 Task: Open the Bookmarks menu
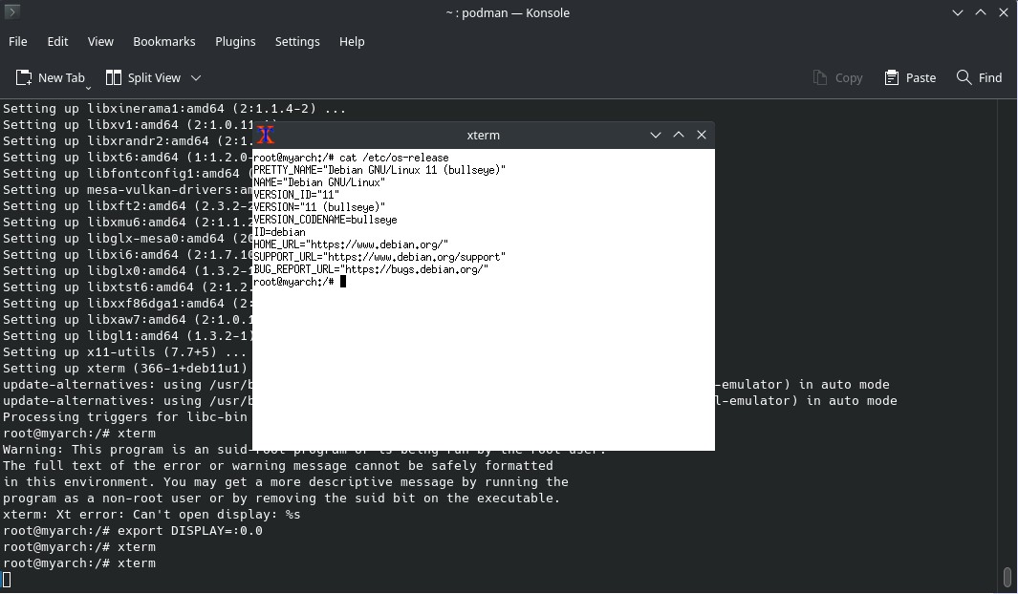(164, 41)
